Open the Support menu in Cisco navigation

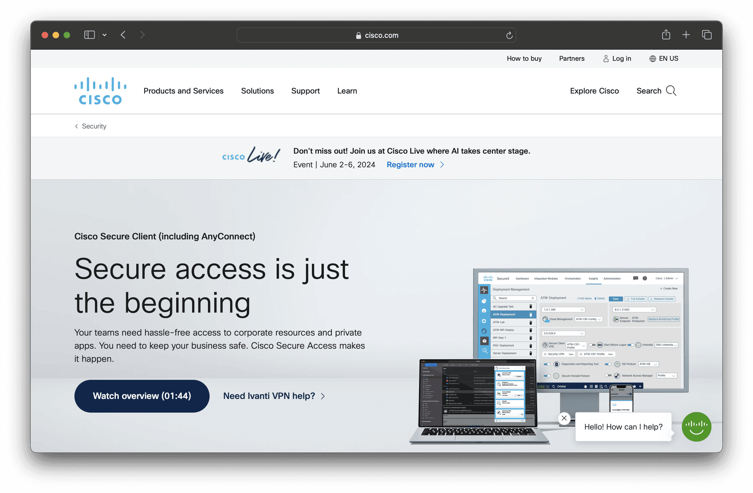[x=305, y=91]
